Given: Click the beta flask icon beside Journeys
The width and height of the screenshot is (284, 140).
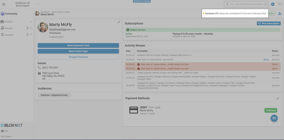Looking at the screenshot, I should [27, 34].
